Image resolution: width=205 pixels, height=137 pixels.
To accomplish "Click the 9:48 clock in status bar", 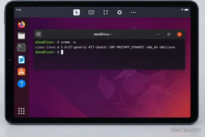I will point(19,10).
